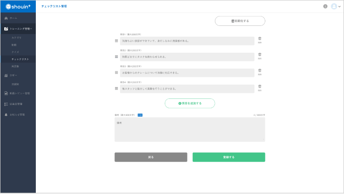This screenshot has width=344, height=194.
Task: Focus the 備考 remarks text area
Action: (x=189, y=129)
